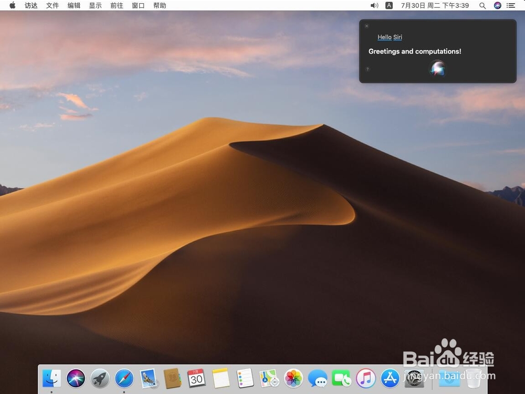Click Greetings and computations! response
Viewport: 525px width, 394px height.
click(415, 51)
